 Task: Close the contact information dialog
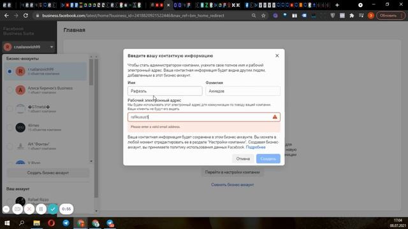pyautogui.click(x=277, y=55)
